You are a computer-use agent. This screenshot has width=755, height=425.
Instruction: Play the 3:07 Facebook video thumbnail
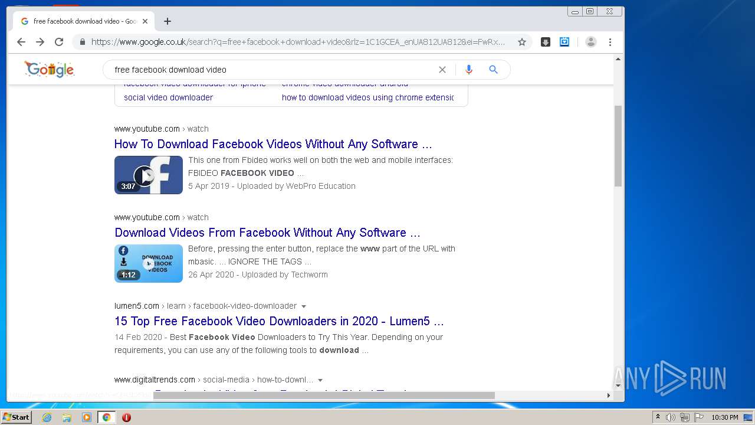[x=149, y=175]
